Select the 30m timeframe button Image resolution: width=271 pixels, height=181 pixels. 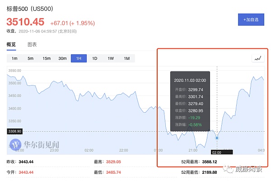(62, 58)
